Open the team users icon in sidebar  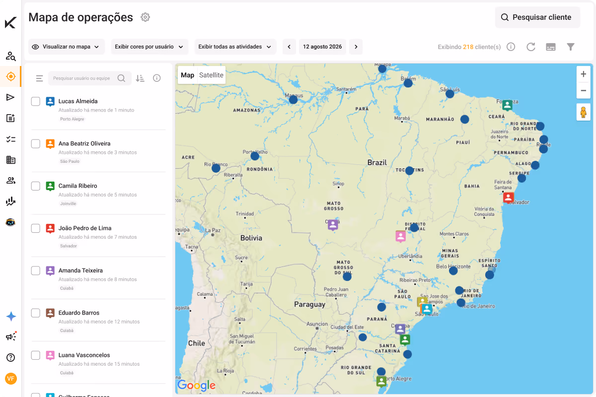pyautogui.click(x=10, y=181)
